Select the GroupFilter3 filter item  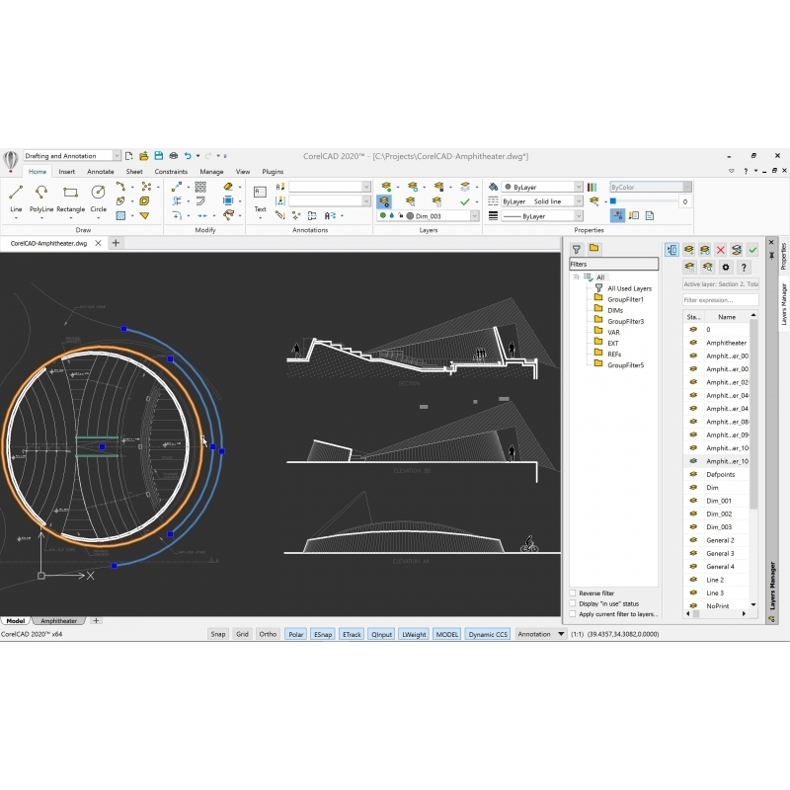click(625, 321)
